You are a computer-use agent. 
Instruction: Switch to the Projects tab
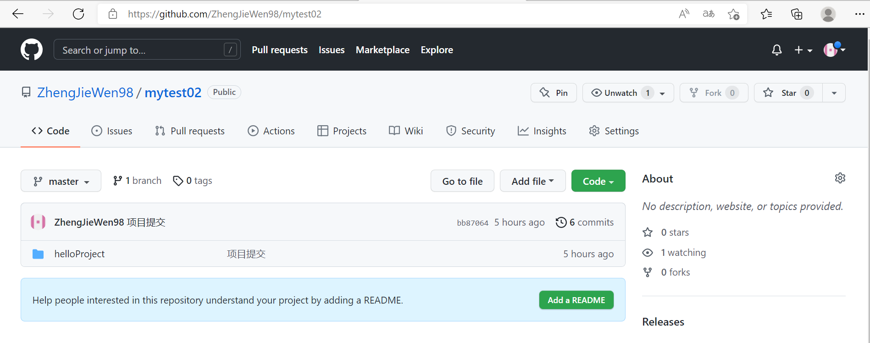[342, 131]
